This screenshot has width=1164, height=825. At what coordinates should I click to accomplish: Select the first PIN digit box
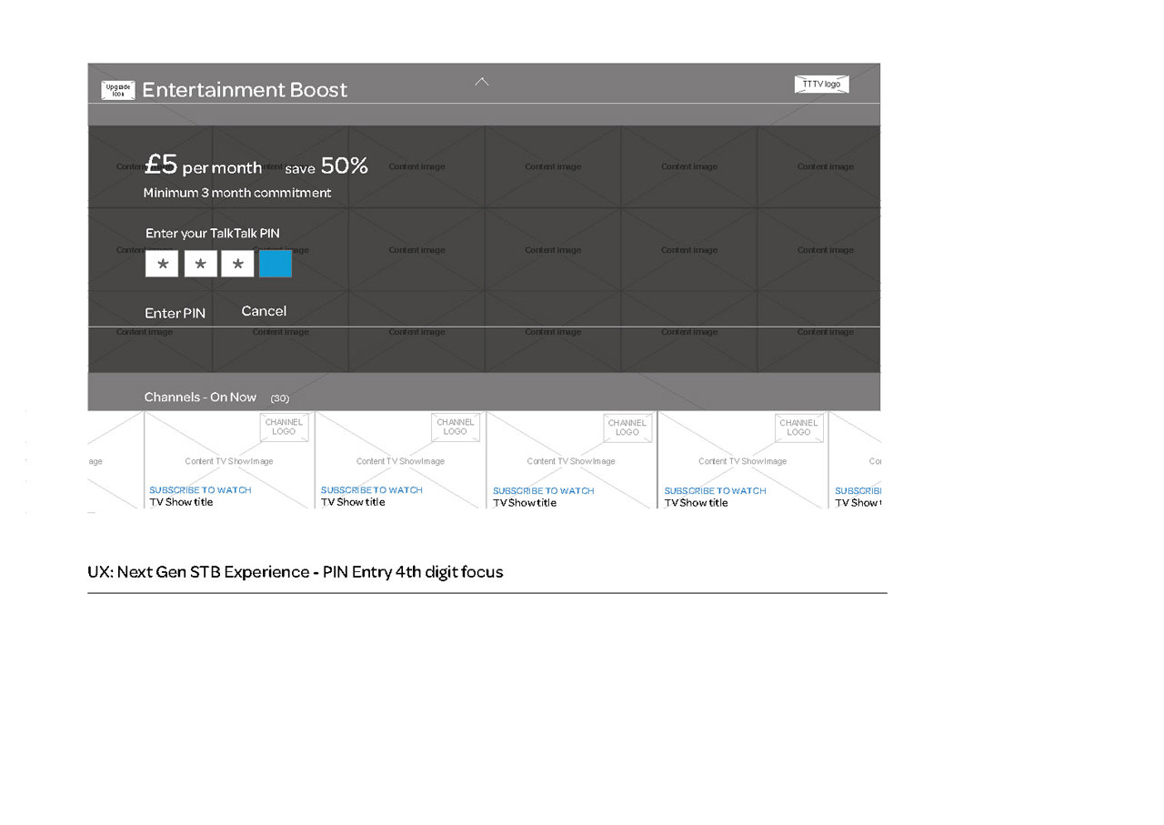point(162,264)
